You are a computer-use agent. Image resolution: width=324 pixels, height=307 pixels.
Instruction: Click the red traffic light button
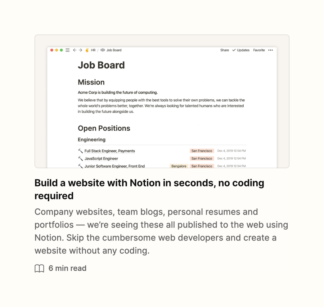point(52,50)
